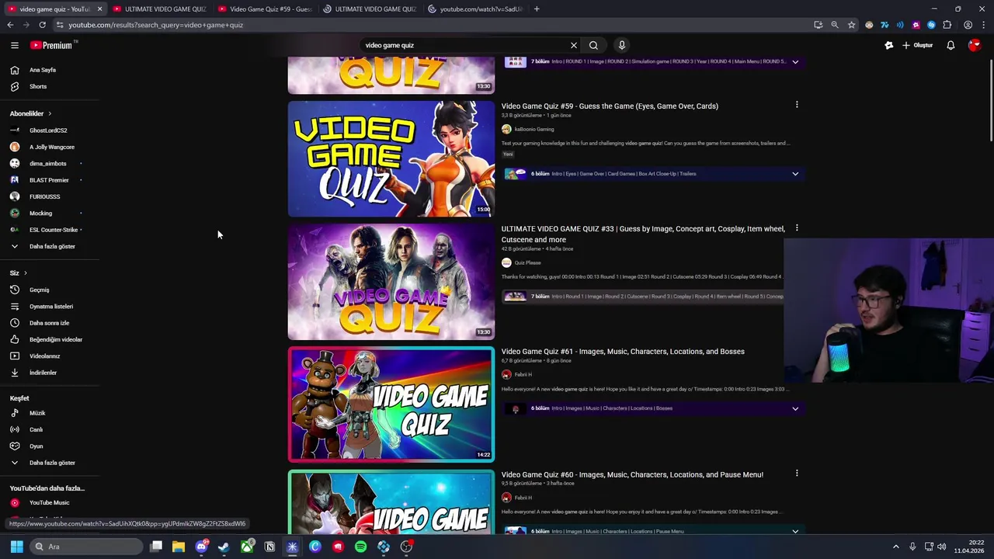Open more options for Video Game Quiz #59

click(797, 105)
